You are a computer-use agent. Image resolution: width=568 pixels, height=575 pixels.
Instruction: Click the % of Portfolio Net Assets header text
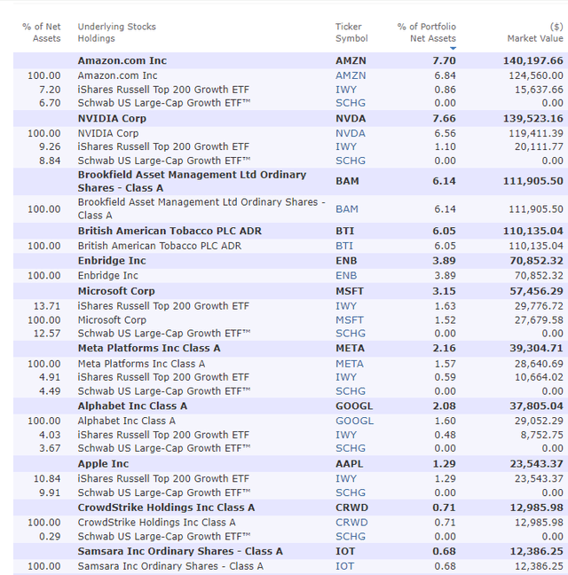(426, 33)
